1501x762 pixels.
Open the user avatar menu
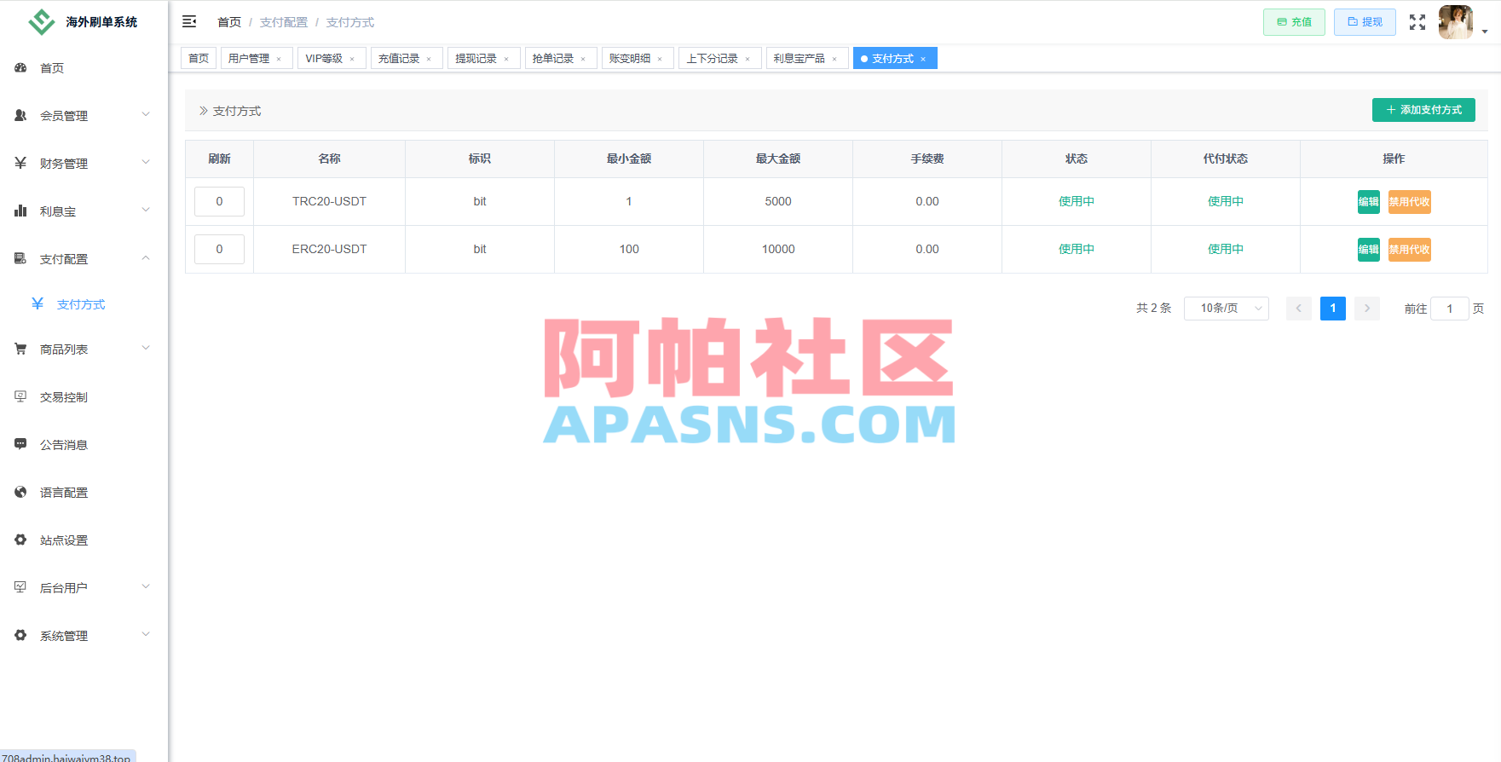[x=1455, y=22]
